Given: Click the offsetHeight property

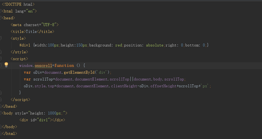Looking at the screenshot, I should coord(163,86).
